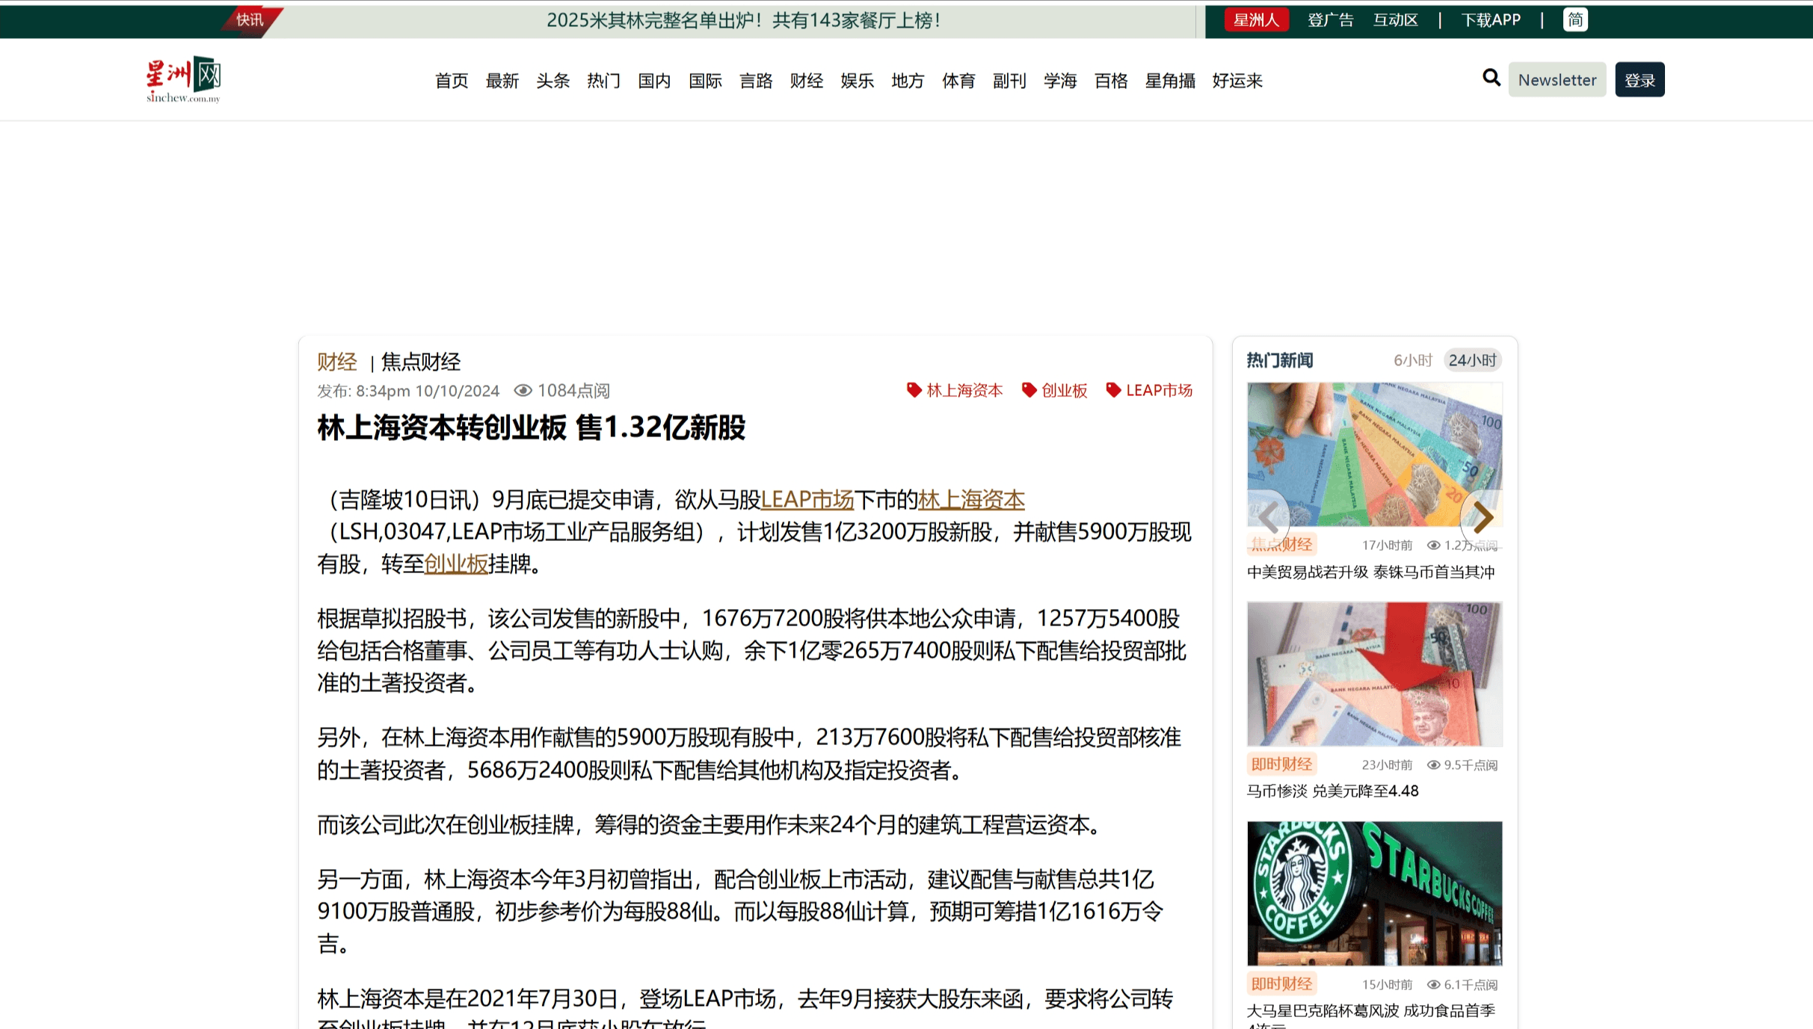Click the 热门新闻 sidebar heading
Viewport: 1813px width, 1029px height.
point(1279,360)
